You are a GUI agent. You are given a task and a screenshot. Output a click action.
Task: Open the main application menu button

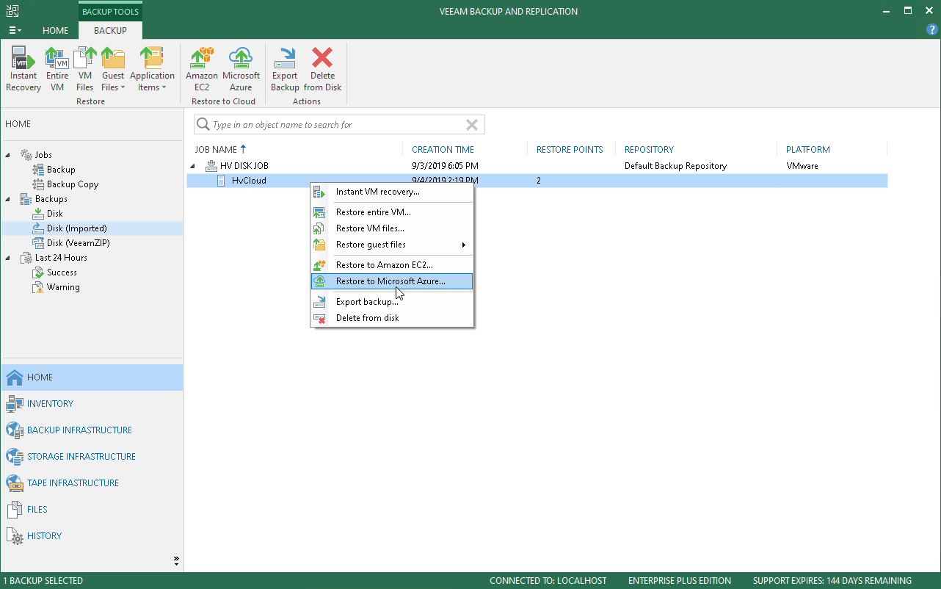pos(15,31)
